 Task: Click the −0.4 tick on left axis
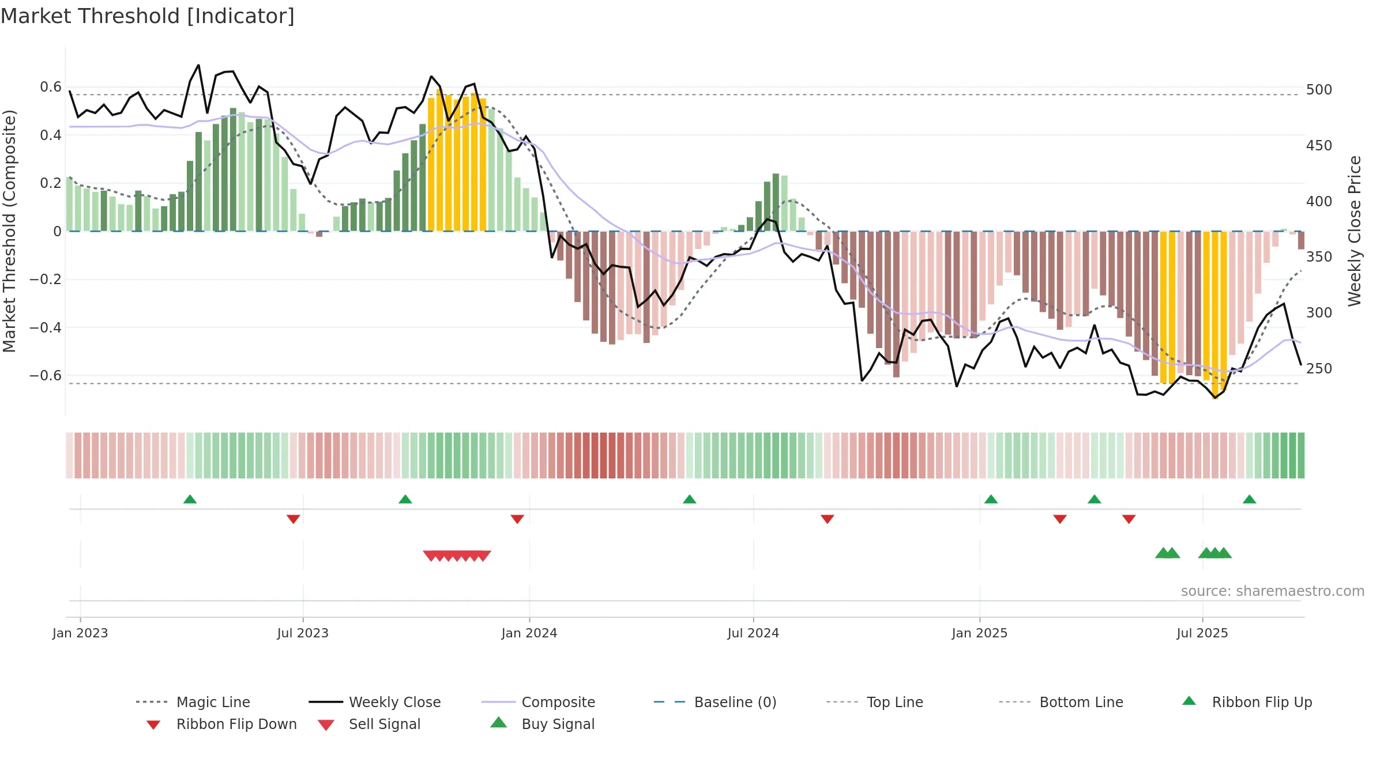pyautogui.click(x=46, y=328)
